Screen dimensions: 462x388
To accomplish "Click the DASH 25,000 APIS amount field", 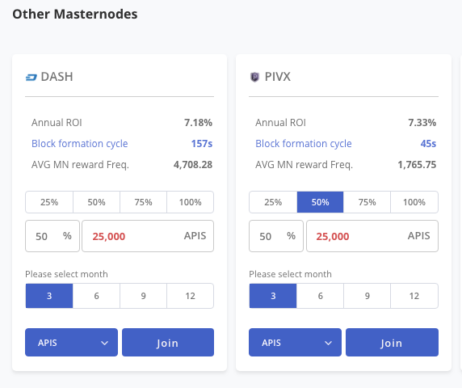I will (148, 236).
